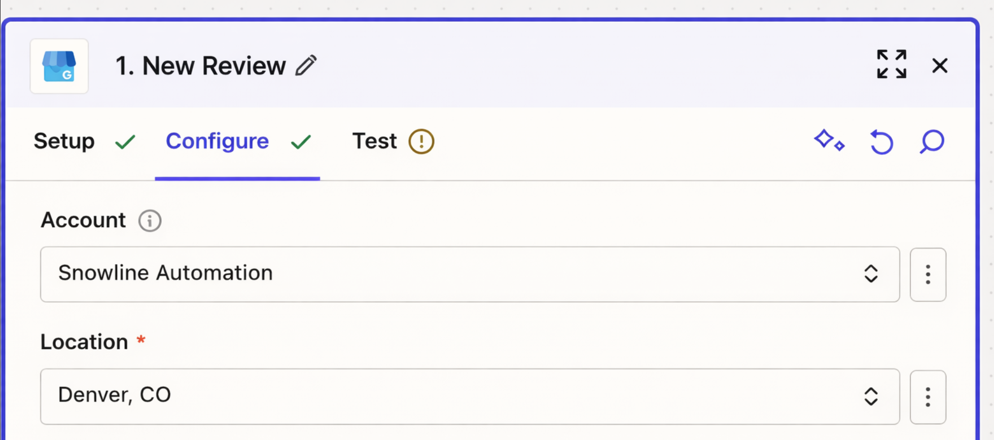This screenshot has height=440, width=994.
Task: Open the three-dot menu beside the Location field
Action: (x=928, y=397)
